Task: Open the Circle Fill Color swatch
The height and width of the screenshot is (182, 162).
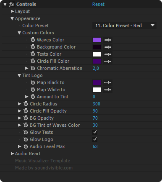Action: click(x=97, y=61)
